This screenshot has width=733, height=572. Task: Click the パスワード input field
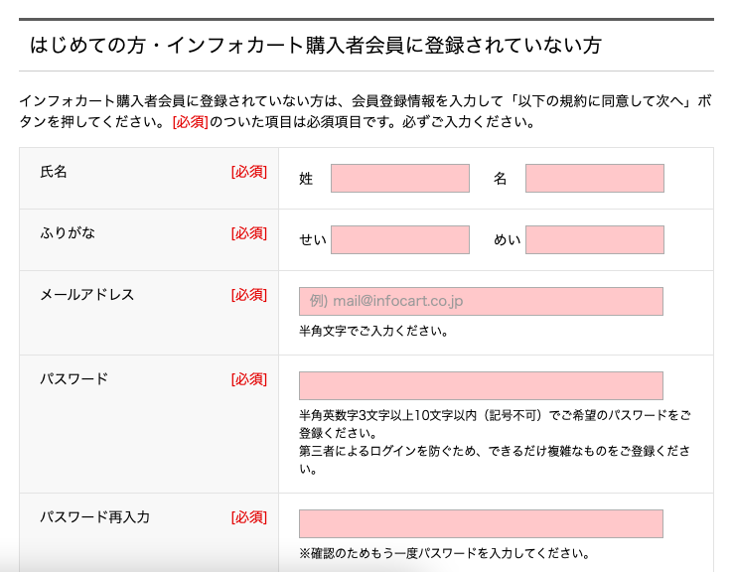tap(481, 386)
